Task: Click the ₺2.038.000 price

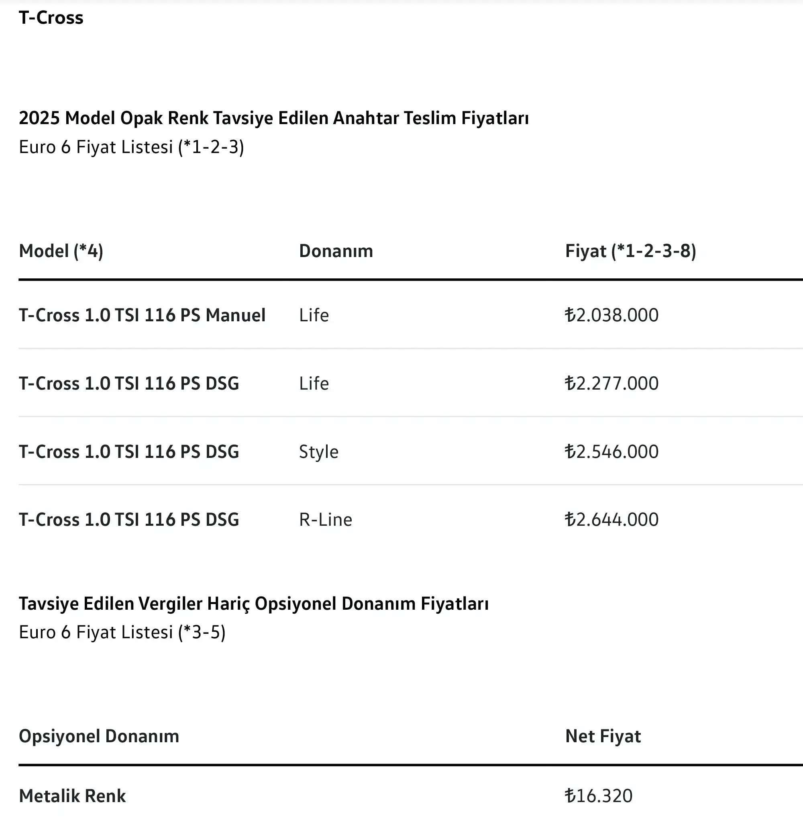Action: [611, 315]
